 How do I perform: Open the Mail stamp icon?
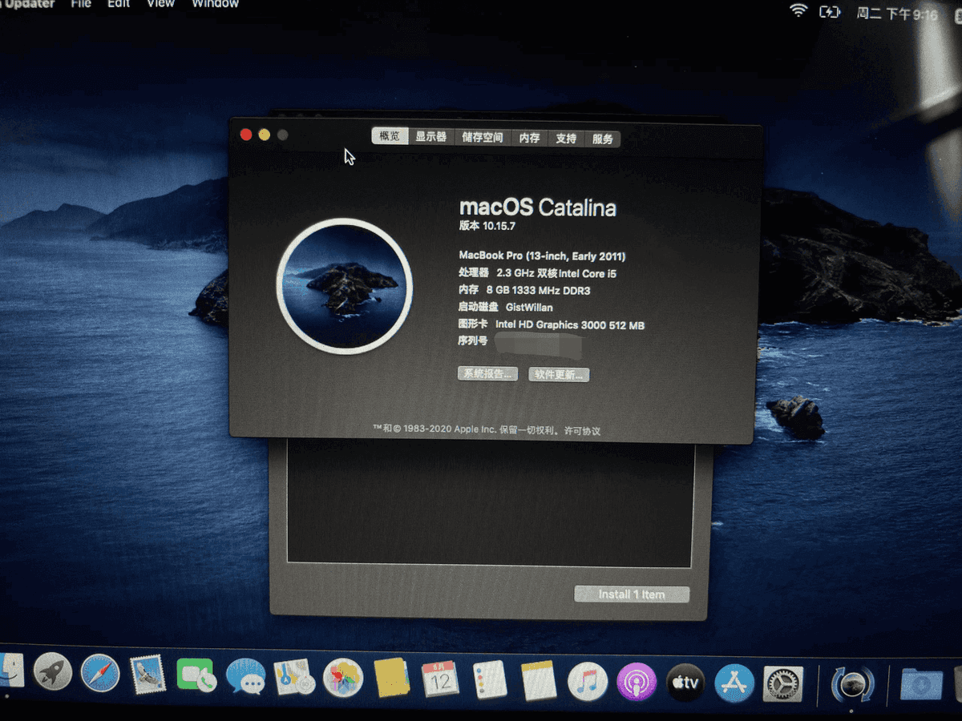coord(148,675)
